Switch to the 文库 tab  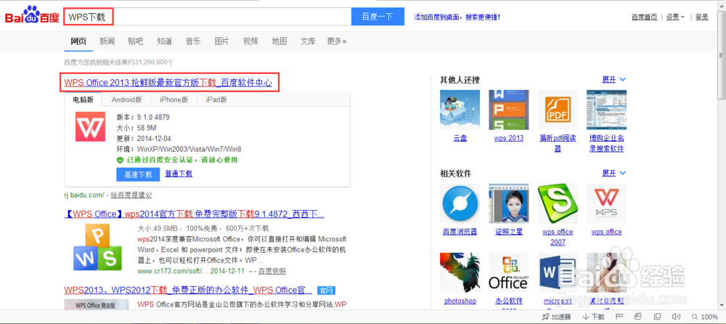point(308,41)
